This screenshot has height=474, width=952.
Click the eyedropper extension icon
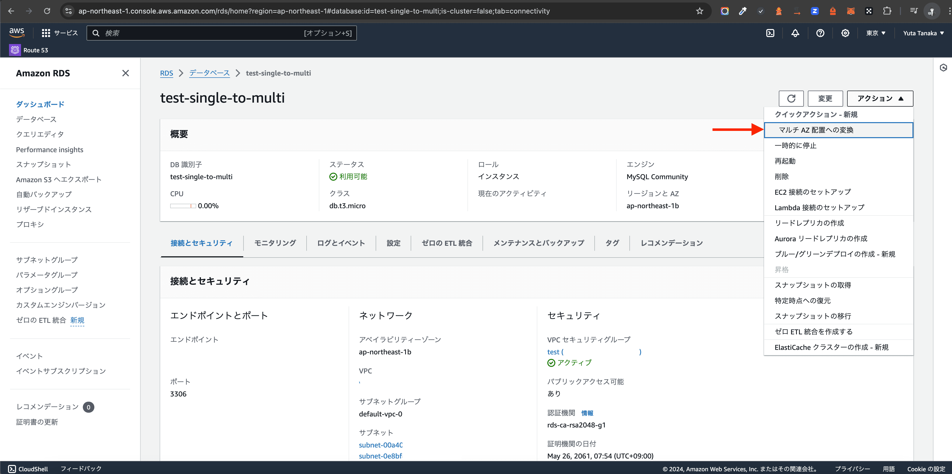743,11
